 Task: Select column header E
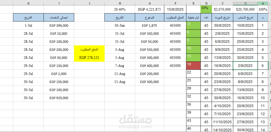[193, 3]
